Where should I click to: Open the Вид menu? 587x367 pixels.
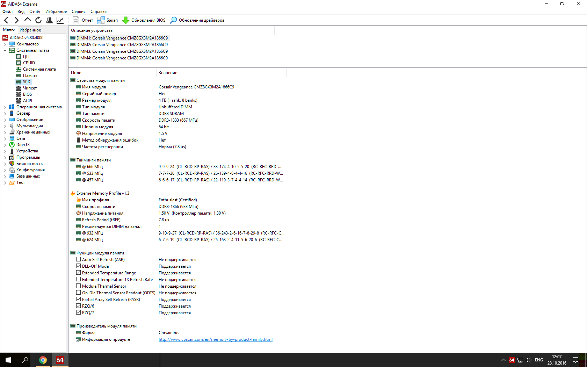(21, 12)
